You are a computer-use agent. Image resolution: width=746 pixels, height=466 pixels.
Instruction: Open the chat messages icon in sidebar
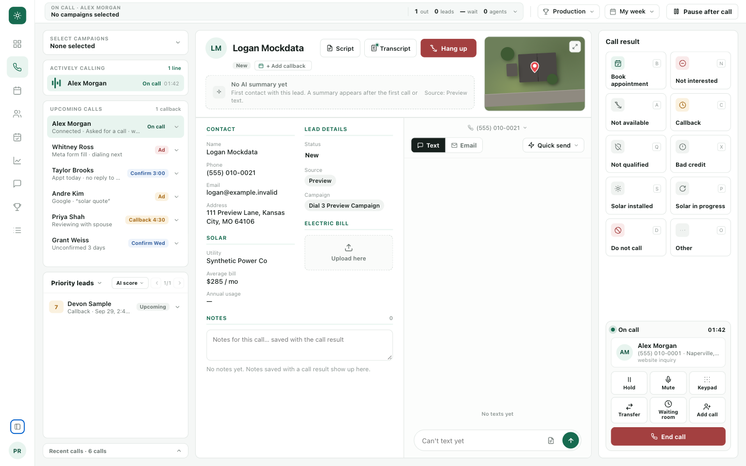click(x=17, y=184)
